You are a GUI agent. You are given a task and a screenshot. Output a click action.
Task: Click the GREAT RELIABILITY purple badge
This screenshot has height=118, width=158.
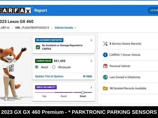(x=46, y=87)
